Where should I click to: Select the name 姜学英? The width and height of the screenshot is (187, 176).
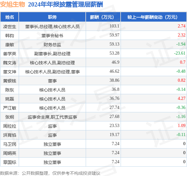(x=10, y=54)
